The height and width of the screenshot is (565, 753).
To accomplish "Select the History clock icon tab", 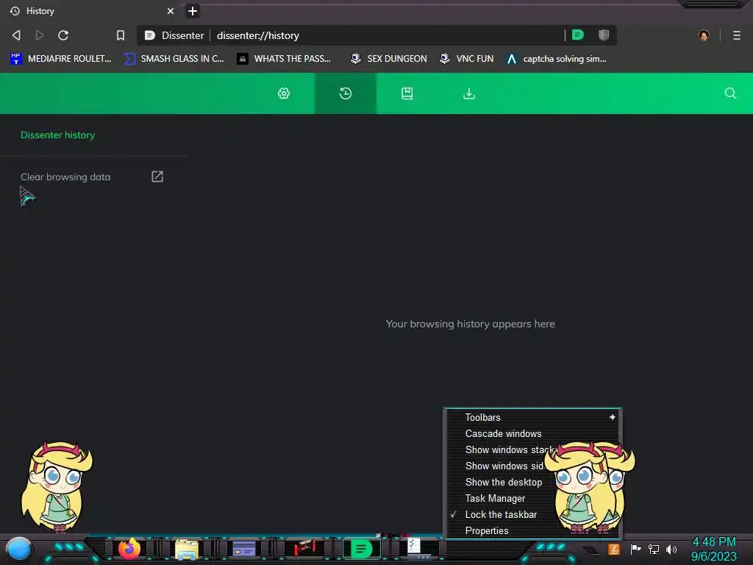I will [346, 93].
